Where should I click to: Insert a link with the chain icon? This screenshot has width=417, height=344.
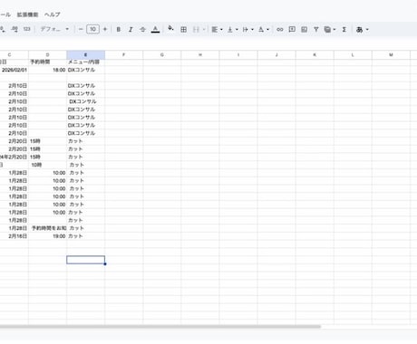tap(280, 29)
